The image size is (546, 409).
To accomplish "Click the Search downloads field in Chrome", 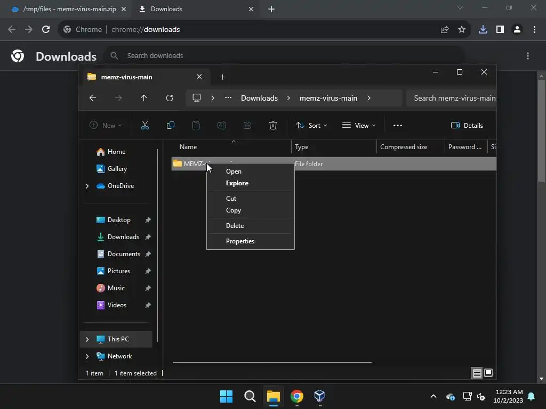I will [284, 55].
